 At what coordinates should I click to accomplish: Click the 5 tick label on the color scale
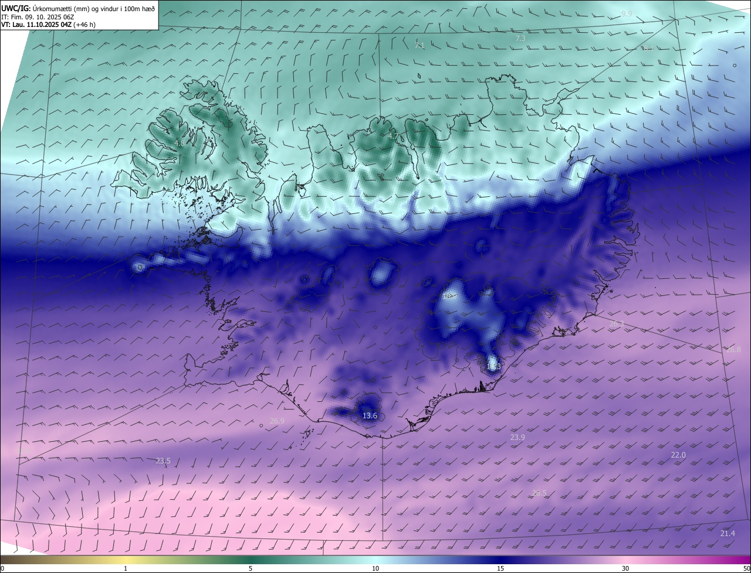coord(251,568)
